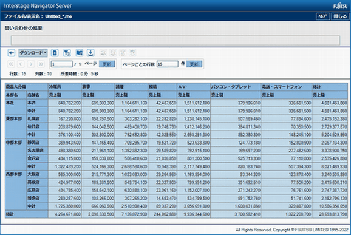
Task: Click the blue book-with-arrow toolbar icon
Action: click(x=79, y=53)
